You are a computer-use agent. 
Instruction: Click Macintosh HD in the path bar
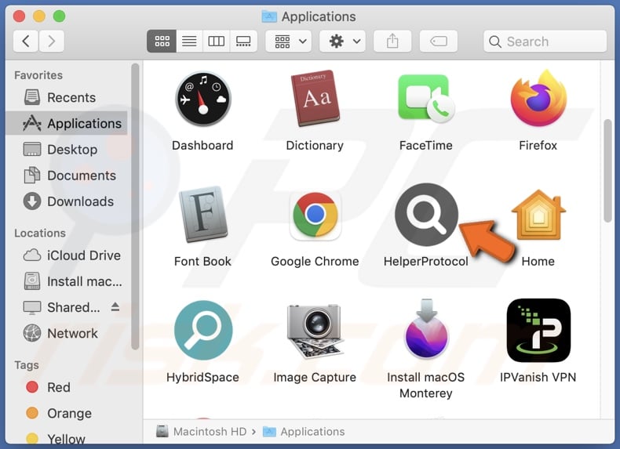coord(202,432)
